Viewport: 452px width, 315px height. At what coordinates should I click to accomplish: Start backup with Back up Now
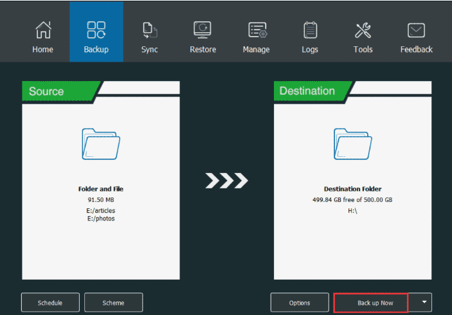[371, 303]
